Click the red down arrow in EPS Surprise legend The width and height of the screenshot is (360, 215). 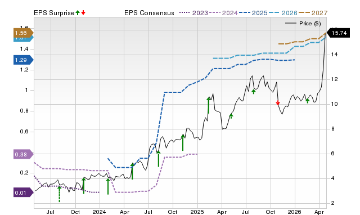pyautogui.click(x=83, y=13)
